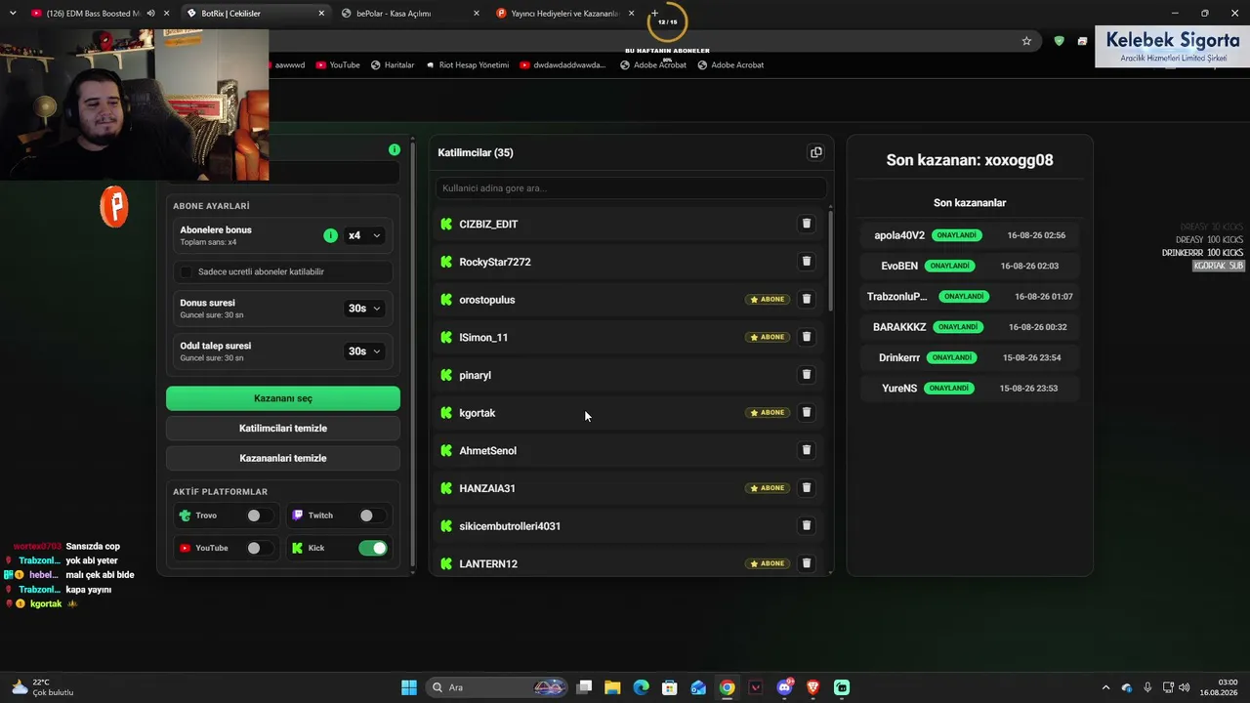The image size is (1250, 703).
Task: Open weather widget in taskbar
Action: pyautogui.click(x=43, y=687)
